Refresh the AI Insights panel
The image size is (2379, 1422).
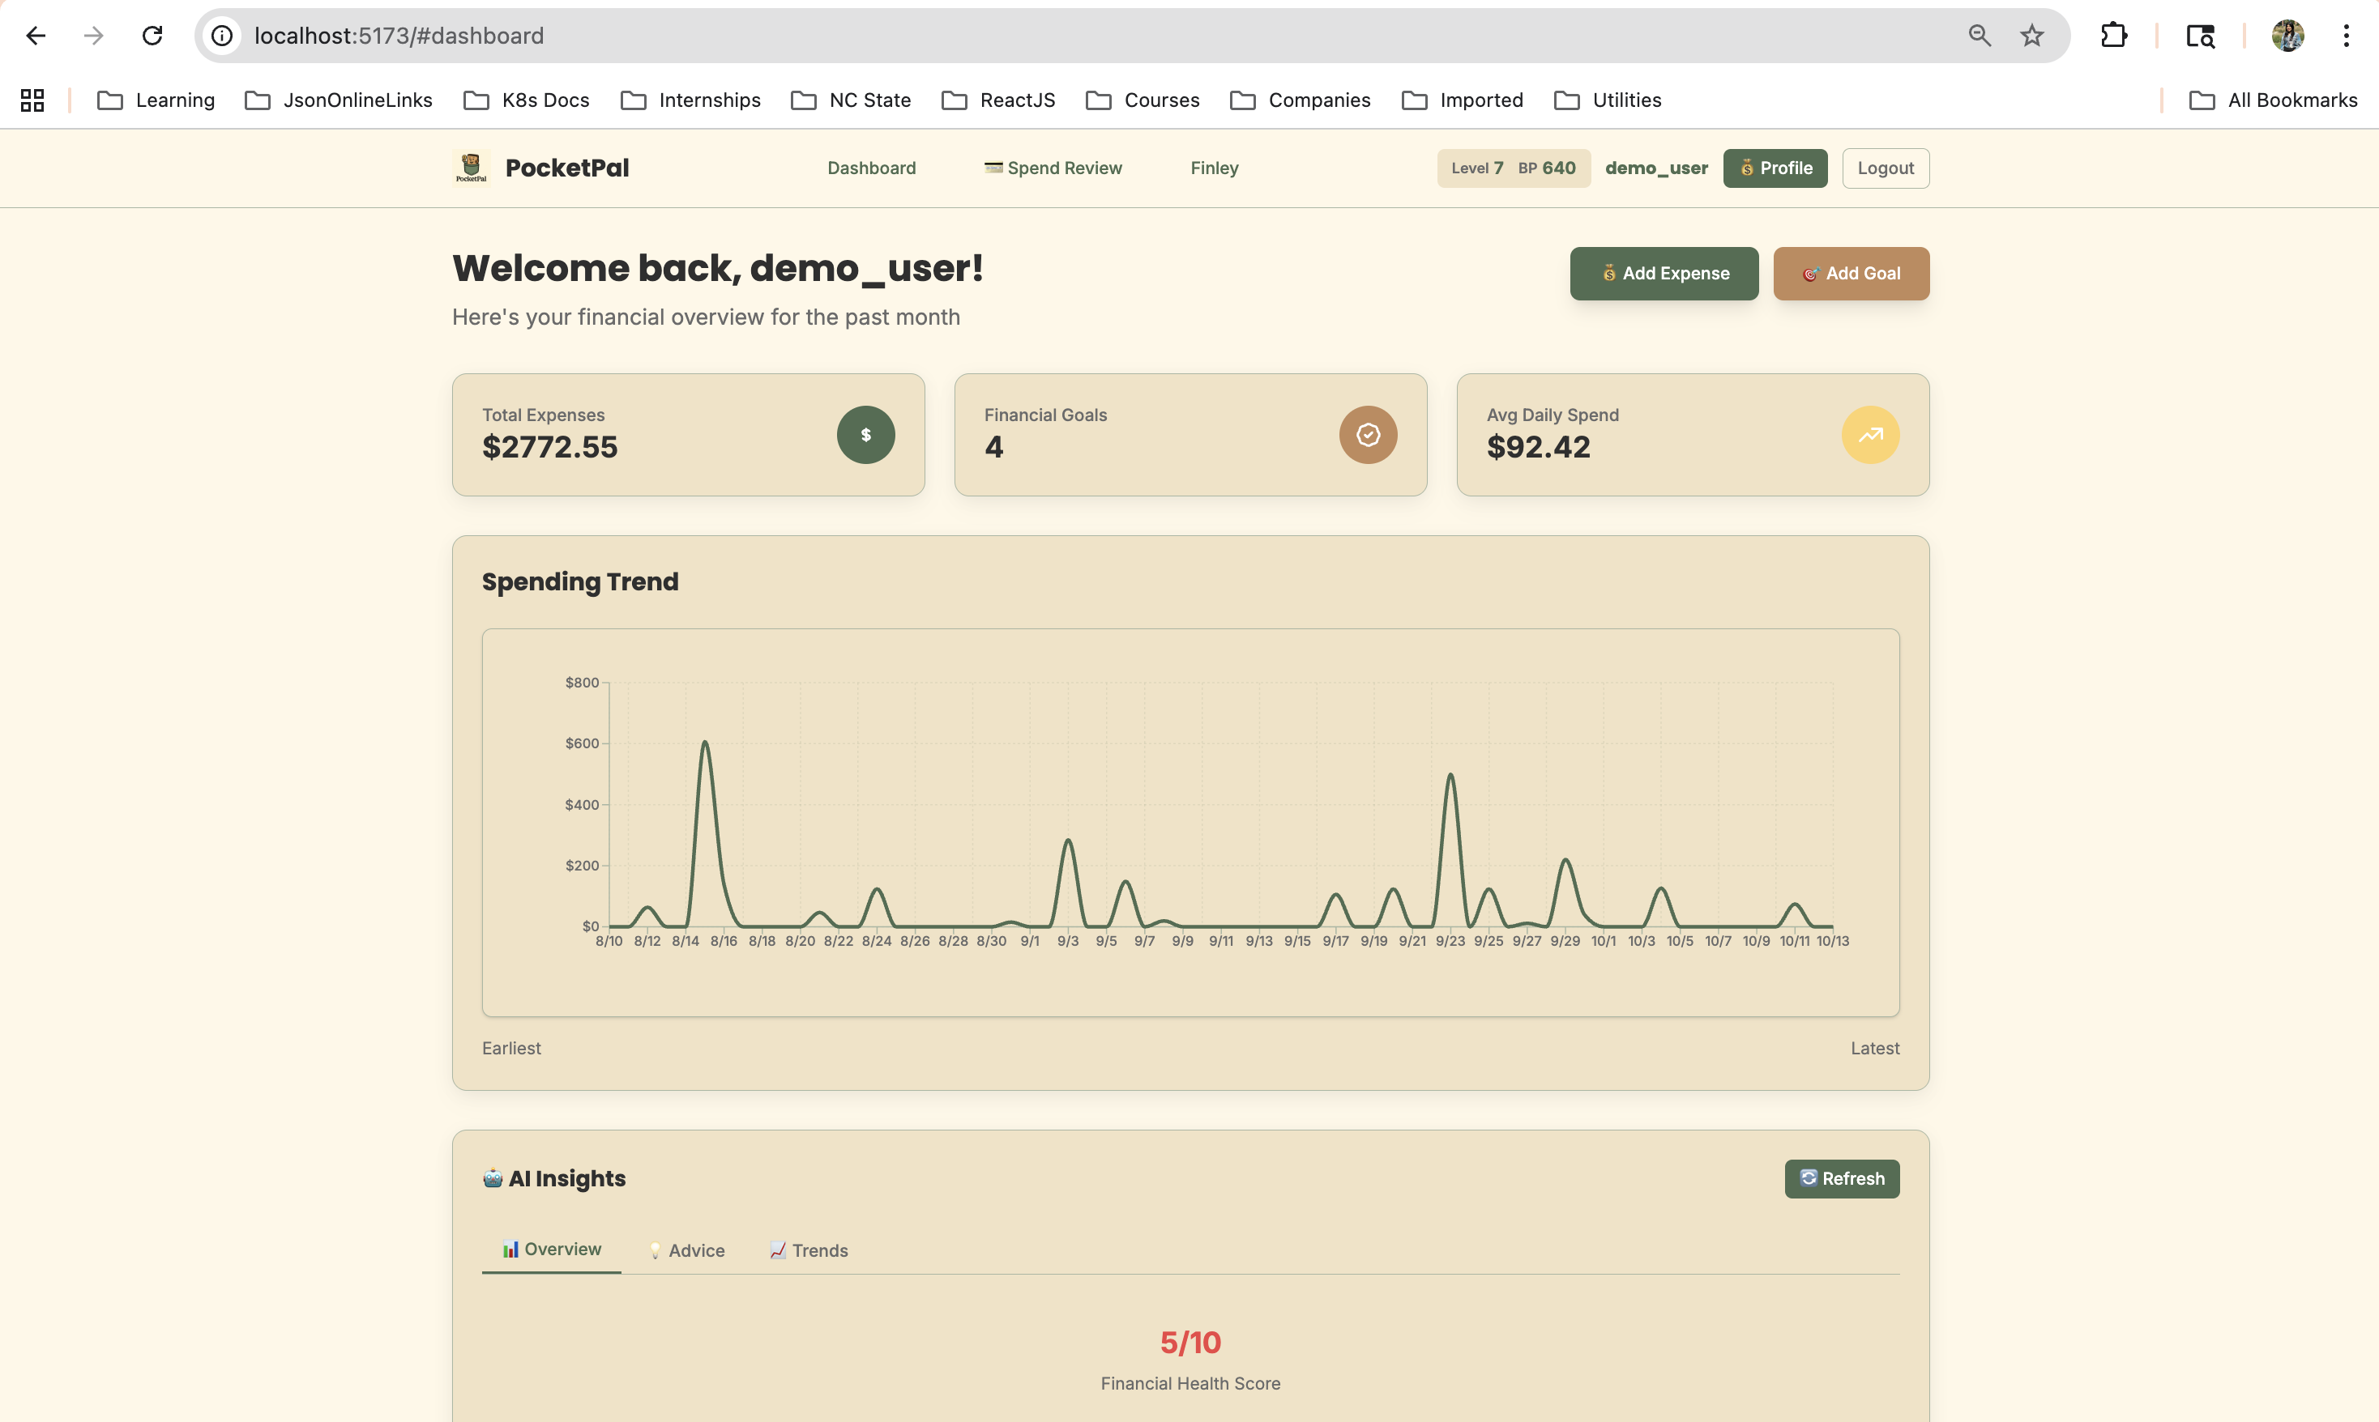point(1841,1178)
